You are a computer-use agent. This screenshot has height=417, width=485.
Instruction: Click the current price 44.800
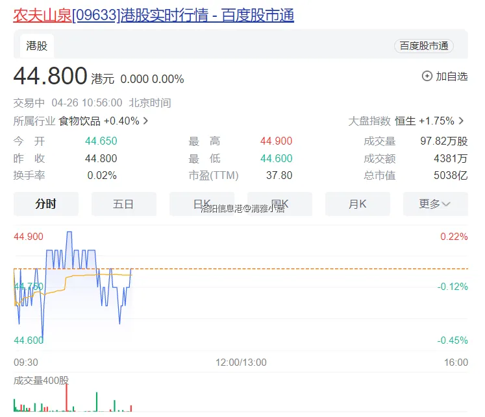point(51,76)
